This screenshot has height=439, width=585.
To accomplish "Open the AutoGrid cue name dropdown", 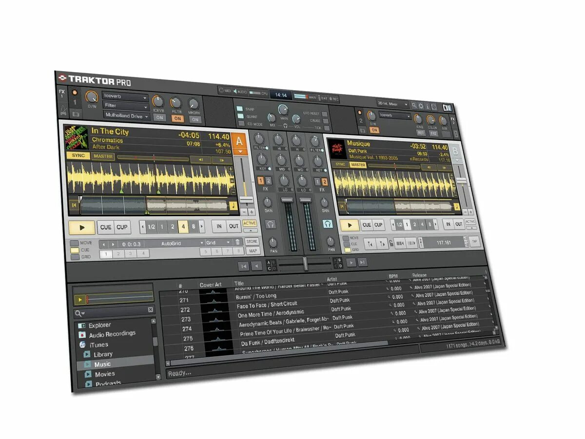I will tap(178, 243).
